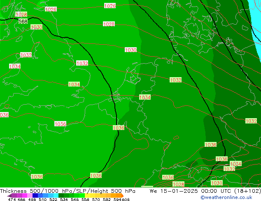Pick the bright lime green legend swatch
This screenshot has width=261, height=201.
coord(82,196)
